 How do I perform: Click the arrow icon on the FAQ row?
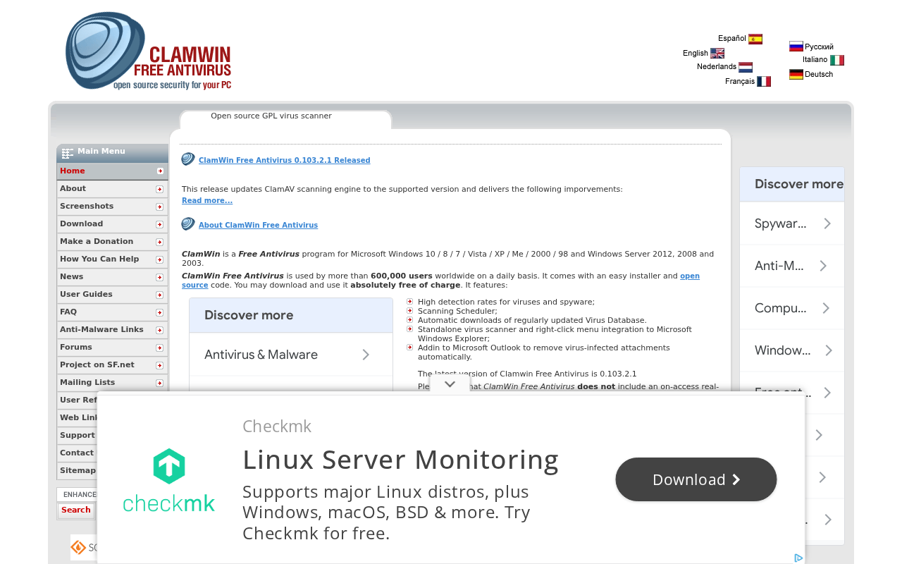click(160, 312)
